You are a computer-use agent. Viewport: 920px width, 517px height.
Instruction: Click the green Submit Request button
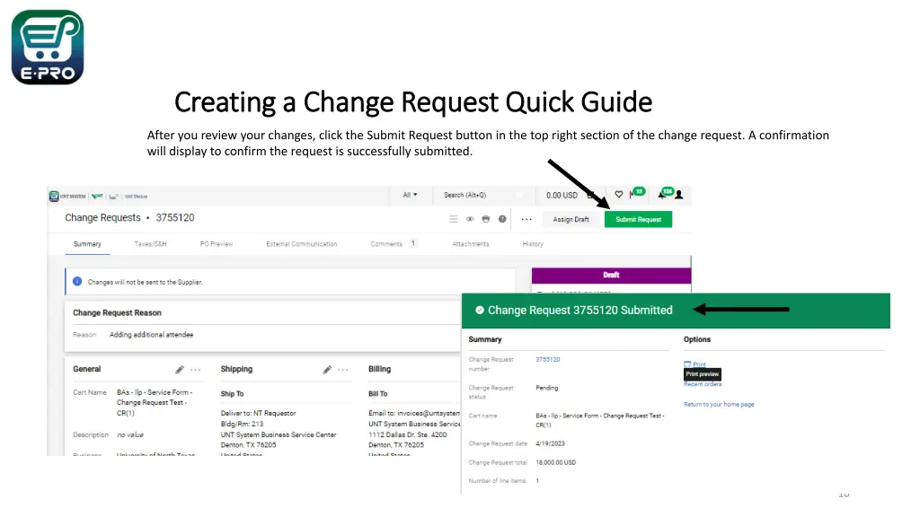pos(638,219)
